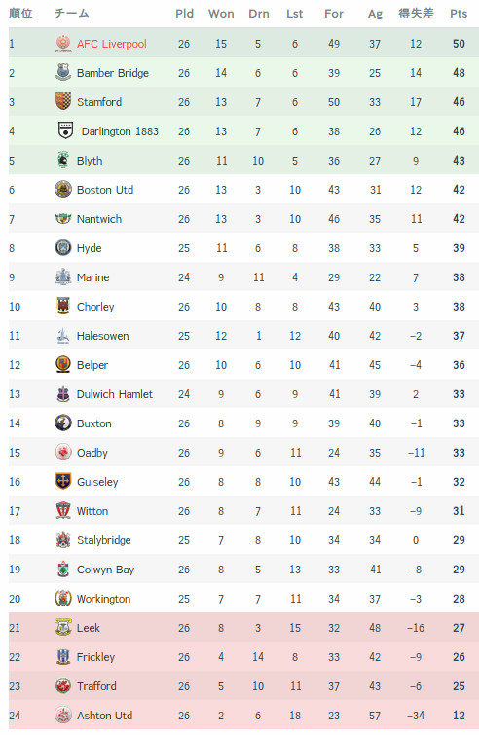
Task: Click the Won column header
Action: 221,14
